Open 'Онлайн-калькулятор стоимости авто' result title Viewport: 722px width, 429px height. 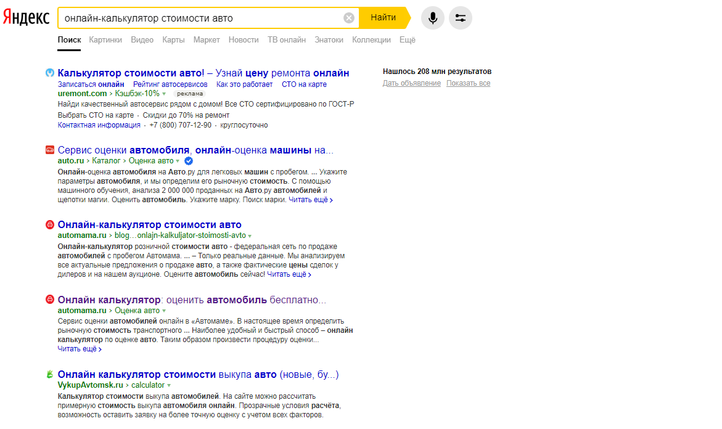[149, 224]
